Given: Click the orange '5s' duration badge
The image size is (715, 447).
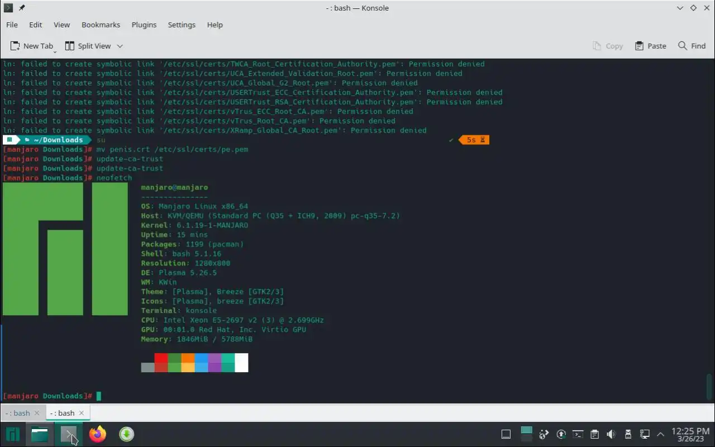Looking at the screenshot, I should [x=474, y=140].
